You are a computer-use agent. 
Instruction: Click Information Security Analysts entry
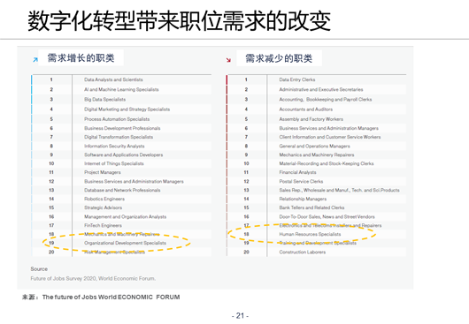[114, 146]
